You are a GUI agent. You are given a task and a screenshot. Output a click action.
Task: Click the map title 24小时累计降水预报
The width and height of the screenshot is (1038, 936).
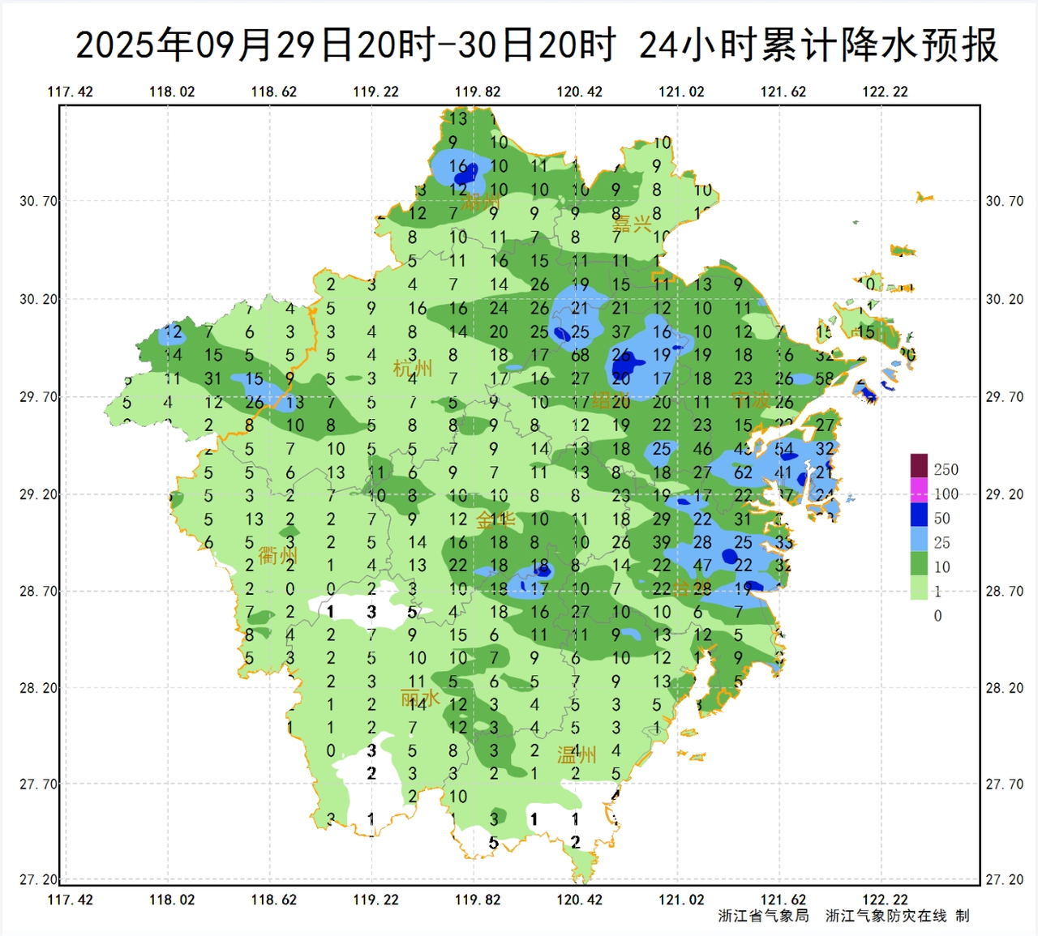(x=817, y=45)
